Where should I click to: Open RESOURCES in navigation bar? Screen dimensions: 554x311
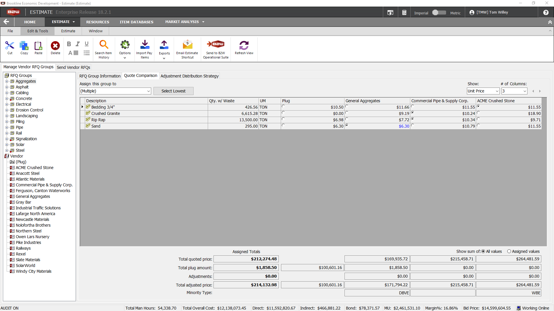pos(98,22)
